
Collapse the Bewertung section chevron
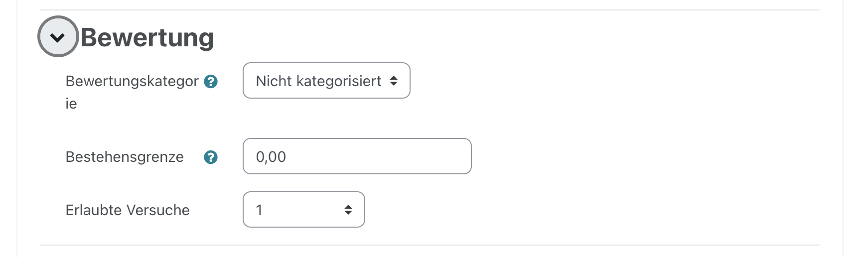(x=58, y=37)
